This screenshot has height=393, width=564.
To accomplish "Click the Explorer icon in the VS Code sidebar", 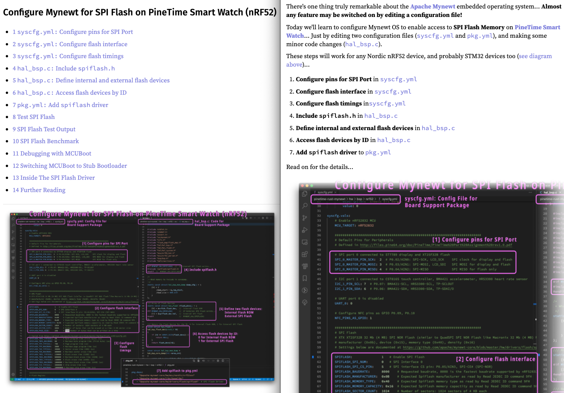I will click(x=305, y=194).
